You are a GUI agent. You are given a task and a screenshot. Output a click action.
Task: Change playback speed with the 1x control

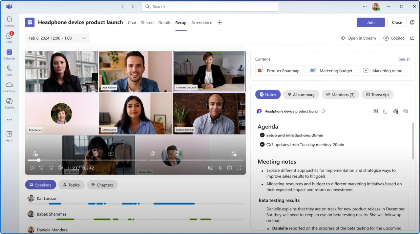220,168
